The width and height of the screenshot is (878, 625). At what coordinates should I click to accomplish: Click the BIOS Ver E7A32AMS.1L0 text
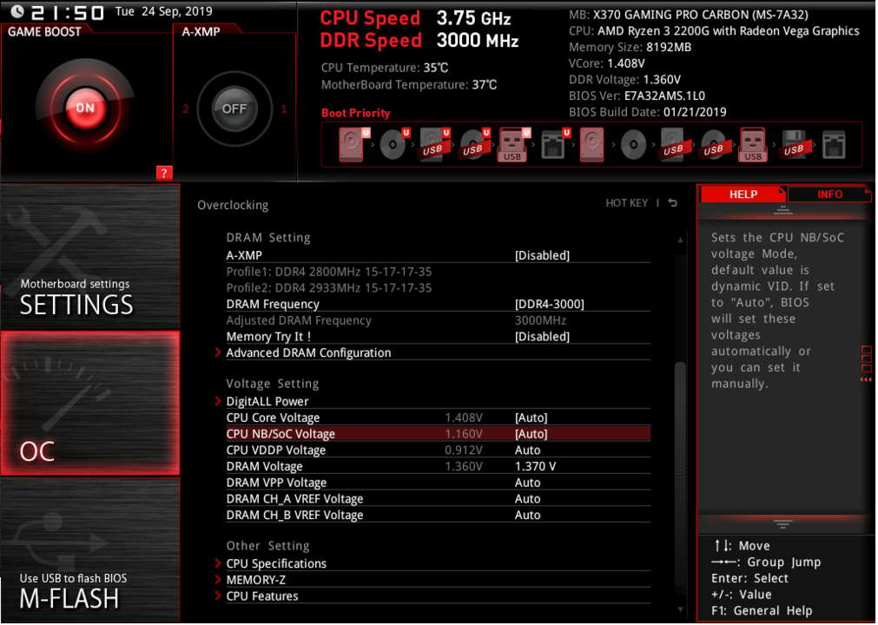637,95
